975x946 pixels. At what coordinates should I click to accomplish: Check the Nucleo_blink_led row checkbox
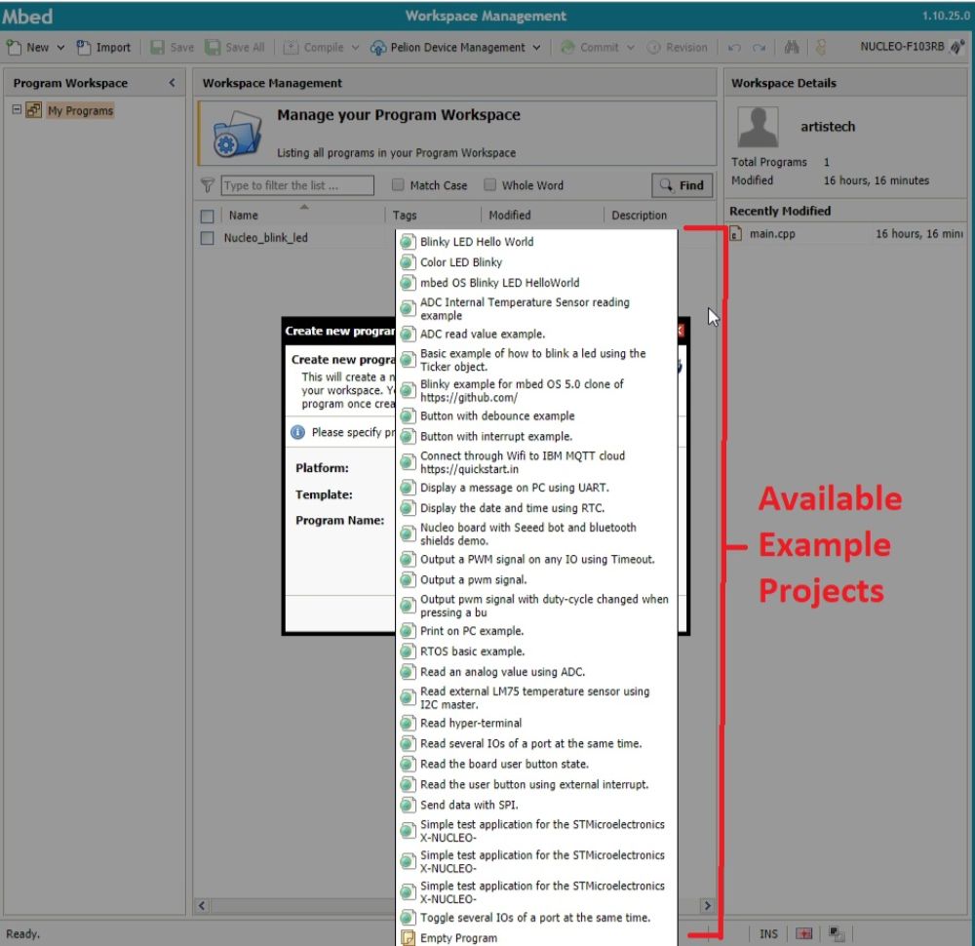click(x=207, y=238)
